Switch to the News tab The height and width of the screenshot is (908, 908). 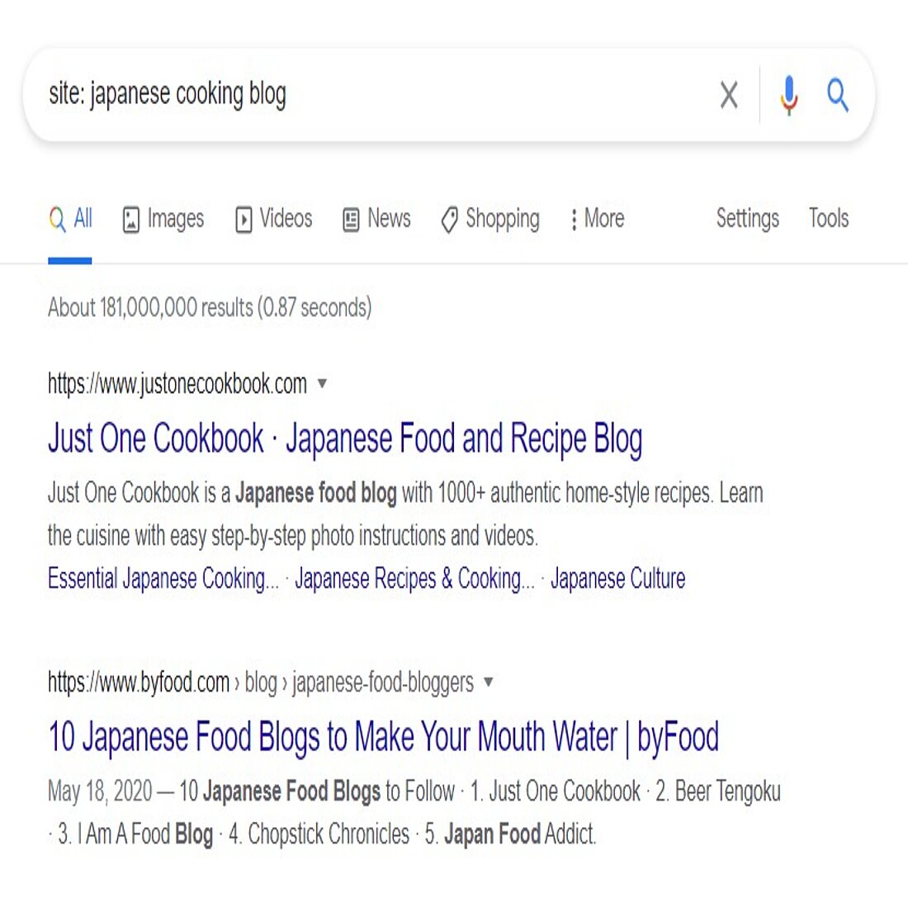pyautogui.click(x=389, y=219)
